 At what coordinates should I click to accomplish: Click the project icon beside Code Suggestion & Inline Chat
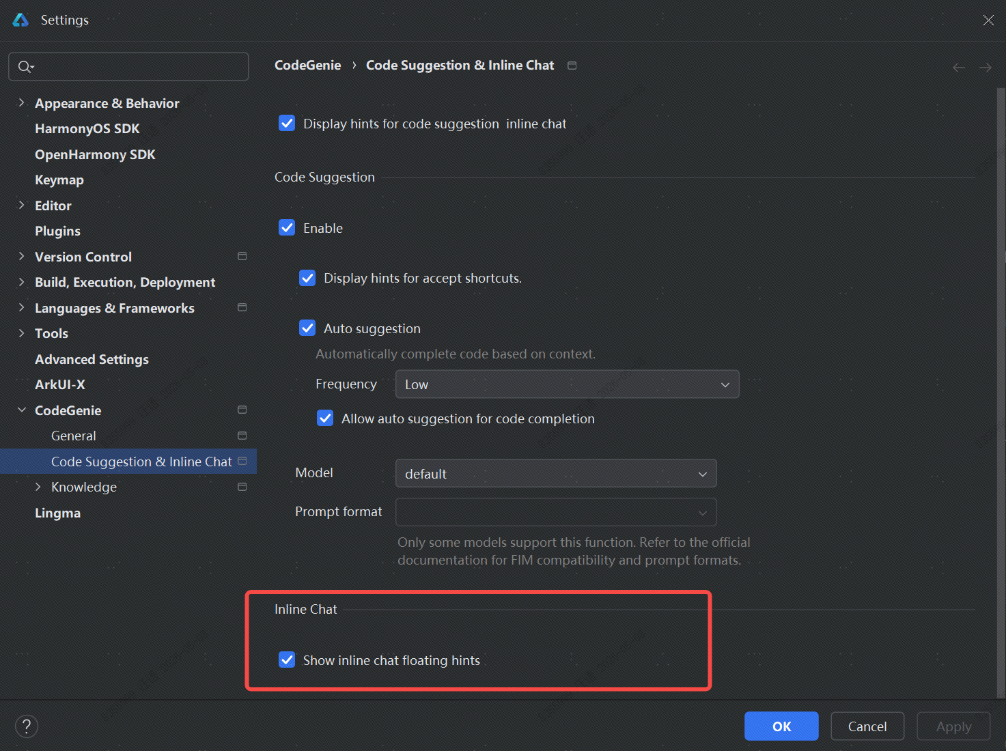point(242,461)
